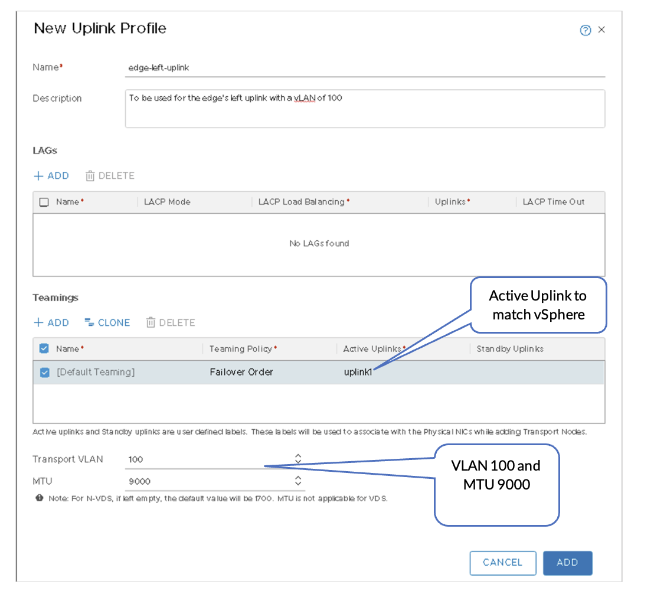
Task: Click the help question mark icon
Action: (586, 30)
